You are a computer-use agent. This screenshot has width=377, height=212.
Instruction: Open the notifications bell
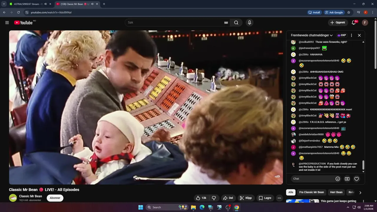coord(354,23)
